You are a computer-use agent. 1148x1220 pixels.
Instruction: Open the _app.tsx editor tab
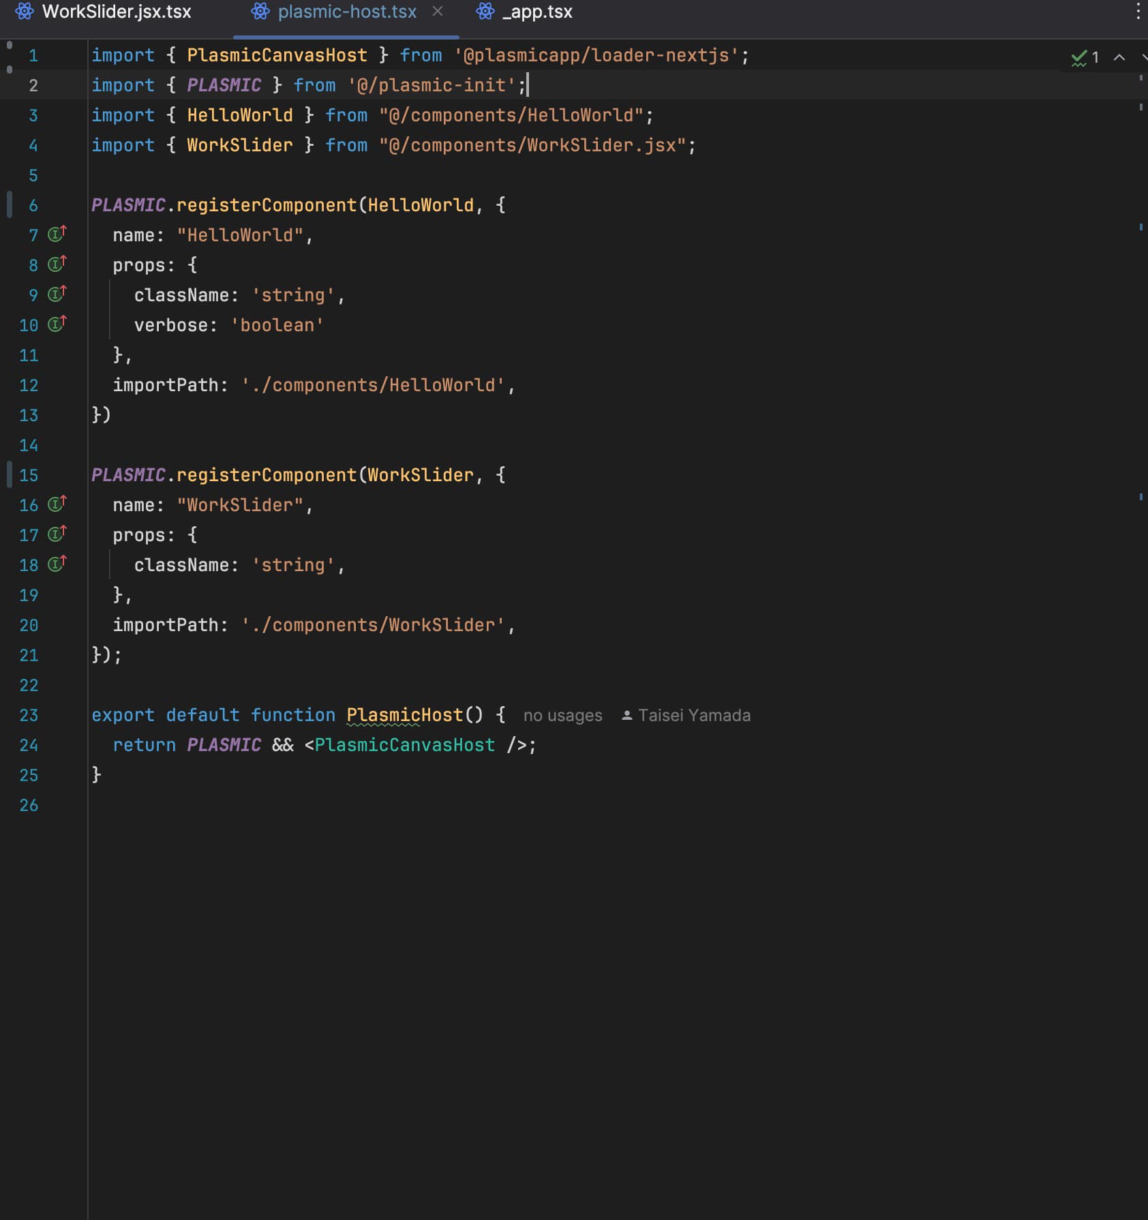point(537,12)
